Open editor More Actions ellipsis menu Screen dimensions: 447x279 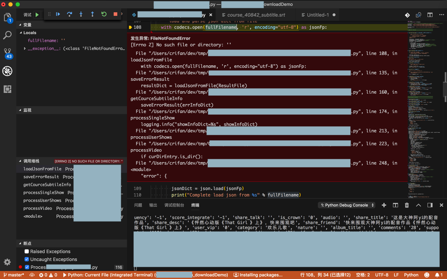pyautogui.click(x=442, y=15)
